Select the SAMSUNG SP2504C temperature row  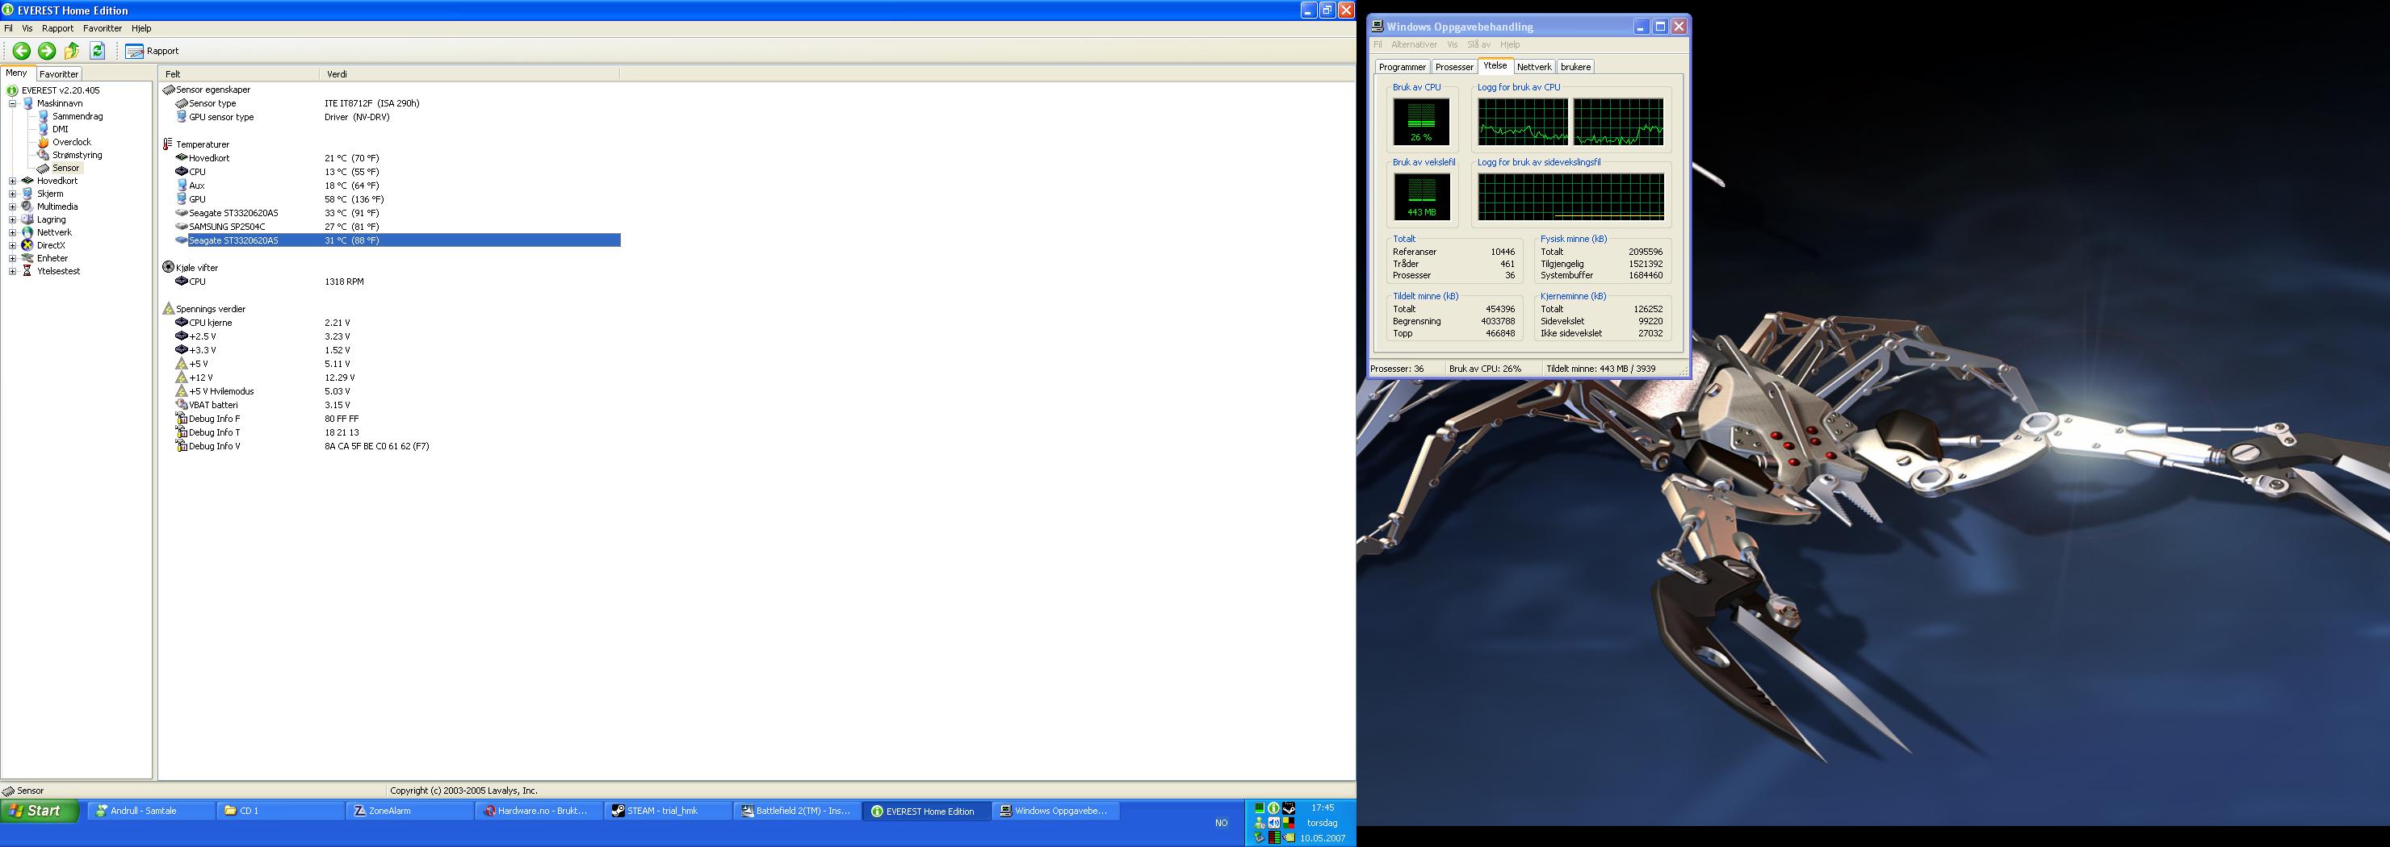pos(397,227)
